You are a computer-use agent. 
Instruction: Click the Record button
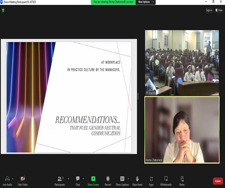pos(108,181)
